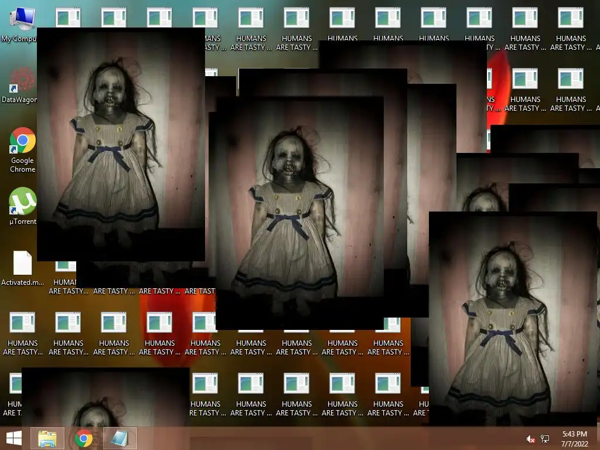The image size is (600, 450).
Task: Open the Windows Start button
Action: coord(14,438)
